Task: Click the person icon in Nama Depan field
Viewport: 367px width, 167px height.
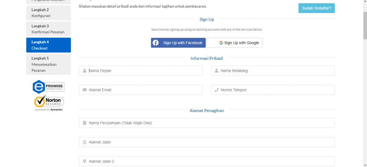Action: coord(85,71)
